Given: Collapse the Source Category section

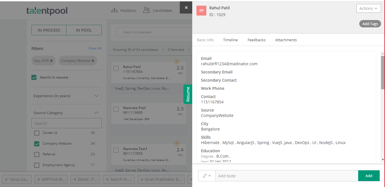Looking at the screenshot, I should point(97,112).
